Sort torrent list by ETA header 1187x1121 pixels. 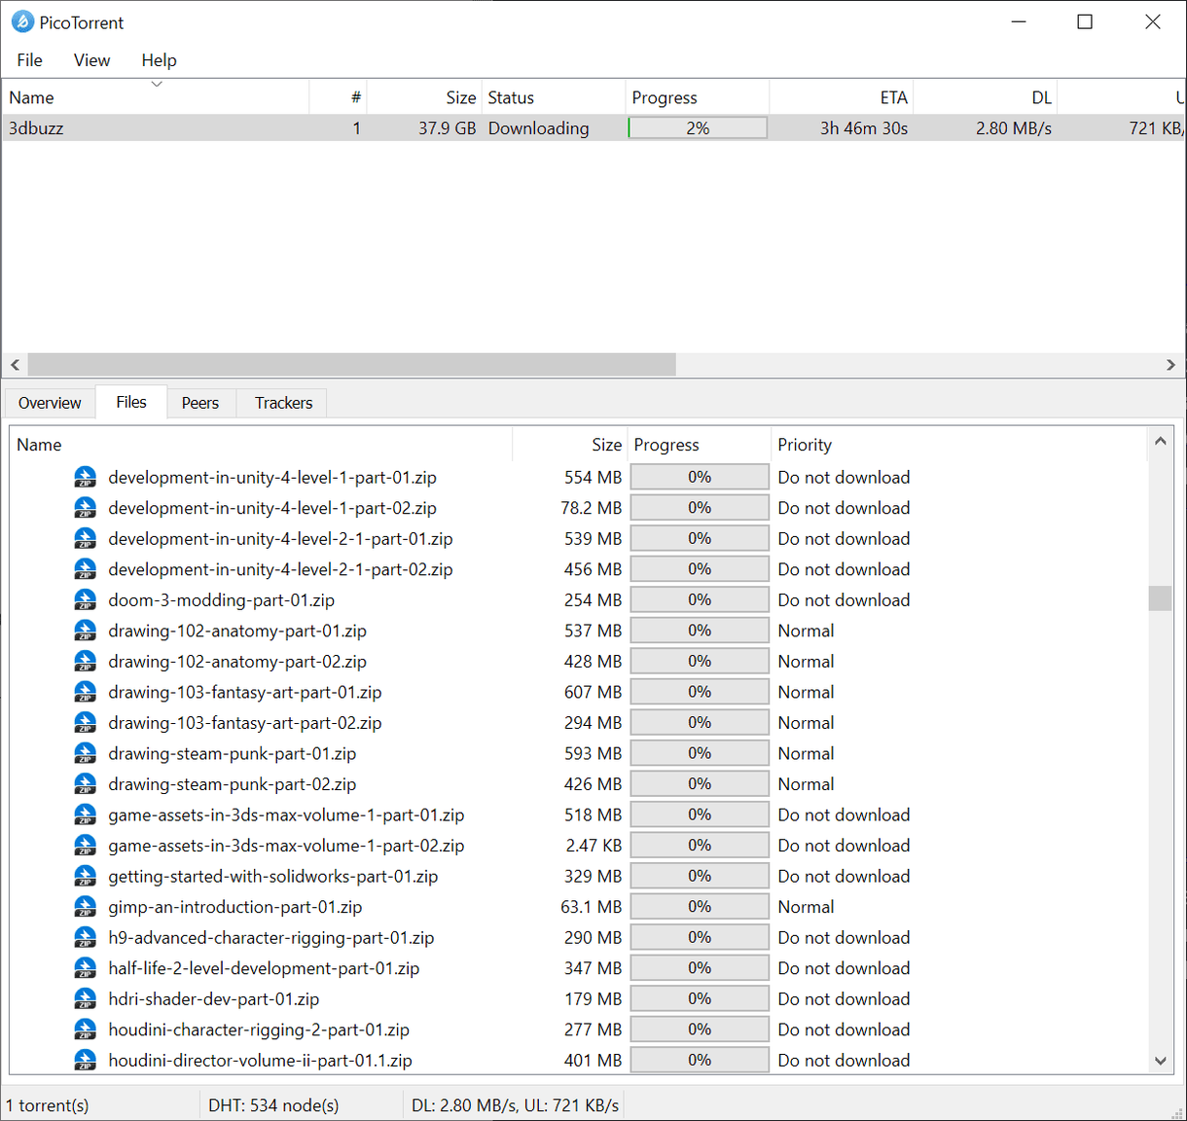click(842, 97)
